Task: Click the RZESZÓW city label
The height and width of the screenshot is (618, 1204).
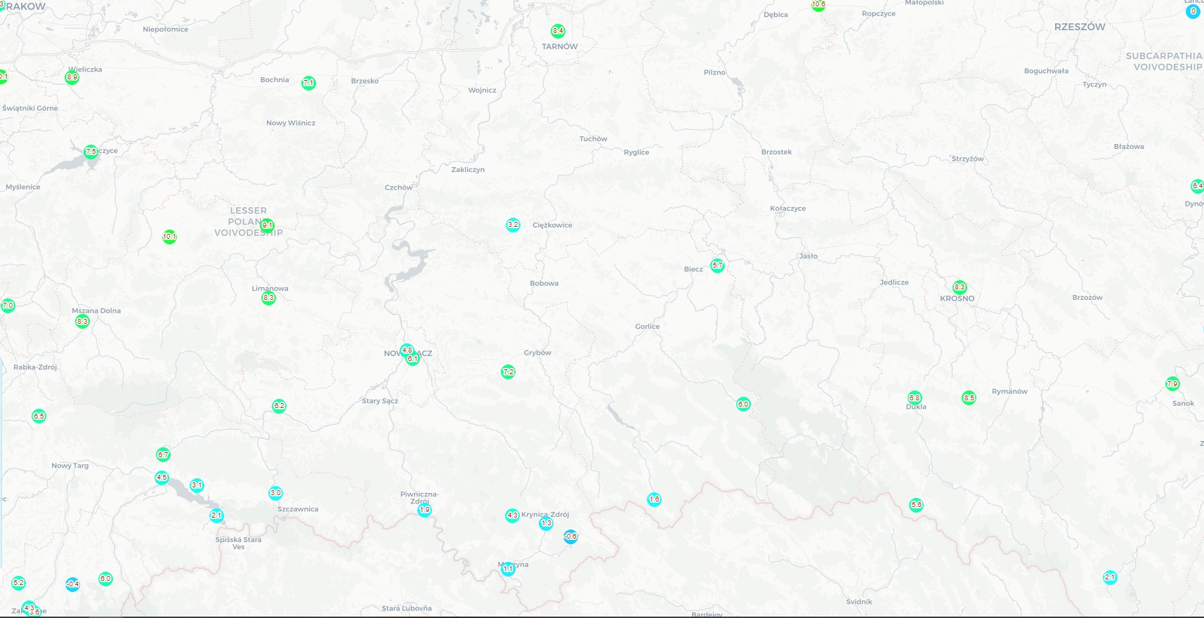Action: (x=1080, y=27)
